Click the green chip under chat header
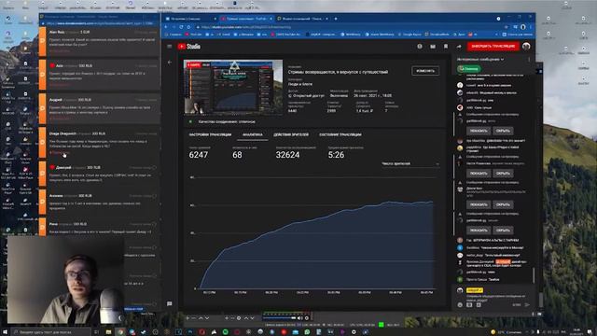This screenshot has height=336, width=597. click(468, 69)
